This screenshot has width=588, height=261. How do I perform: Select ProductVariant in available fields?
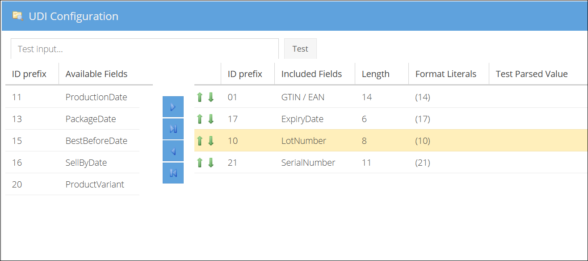coord(95,184)
